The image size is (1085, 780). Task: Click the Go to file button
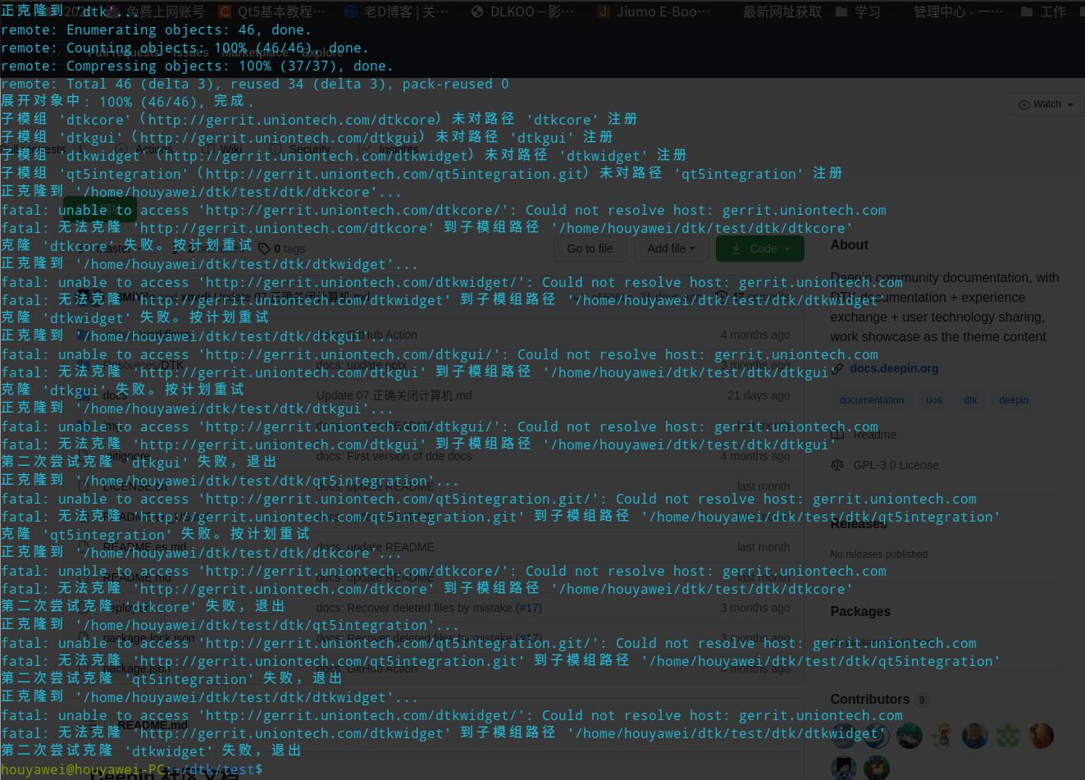[590, 249]
